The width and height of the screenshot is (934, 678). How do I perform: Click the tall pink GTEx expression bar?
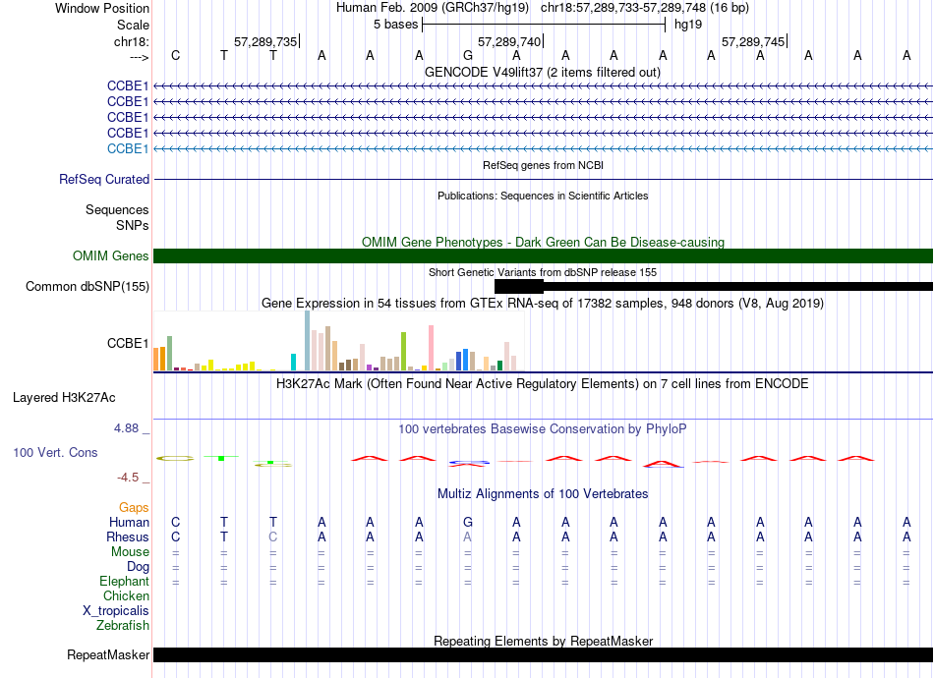click(432, 348)
